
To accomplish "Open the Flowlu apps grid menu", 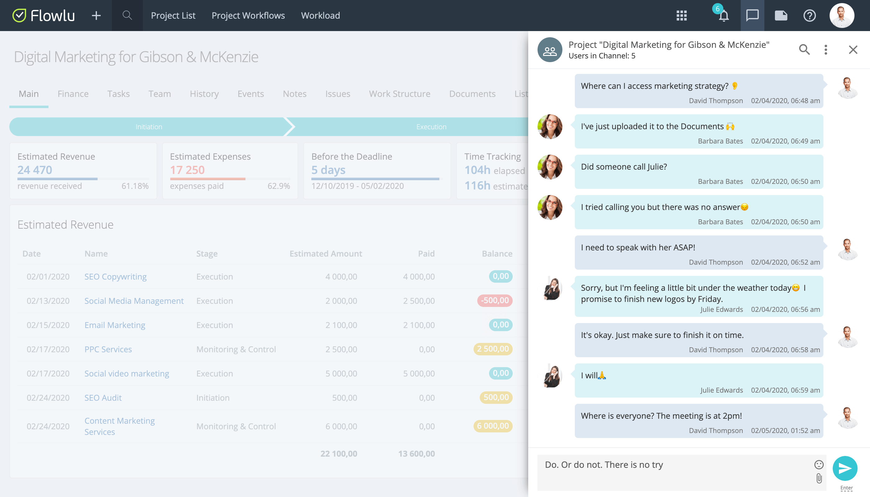I will pyautogui.click(x=681, y=15).
